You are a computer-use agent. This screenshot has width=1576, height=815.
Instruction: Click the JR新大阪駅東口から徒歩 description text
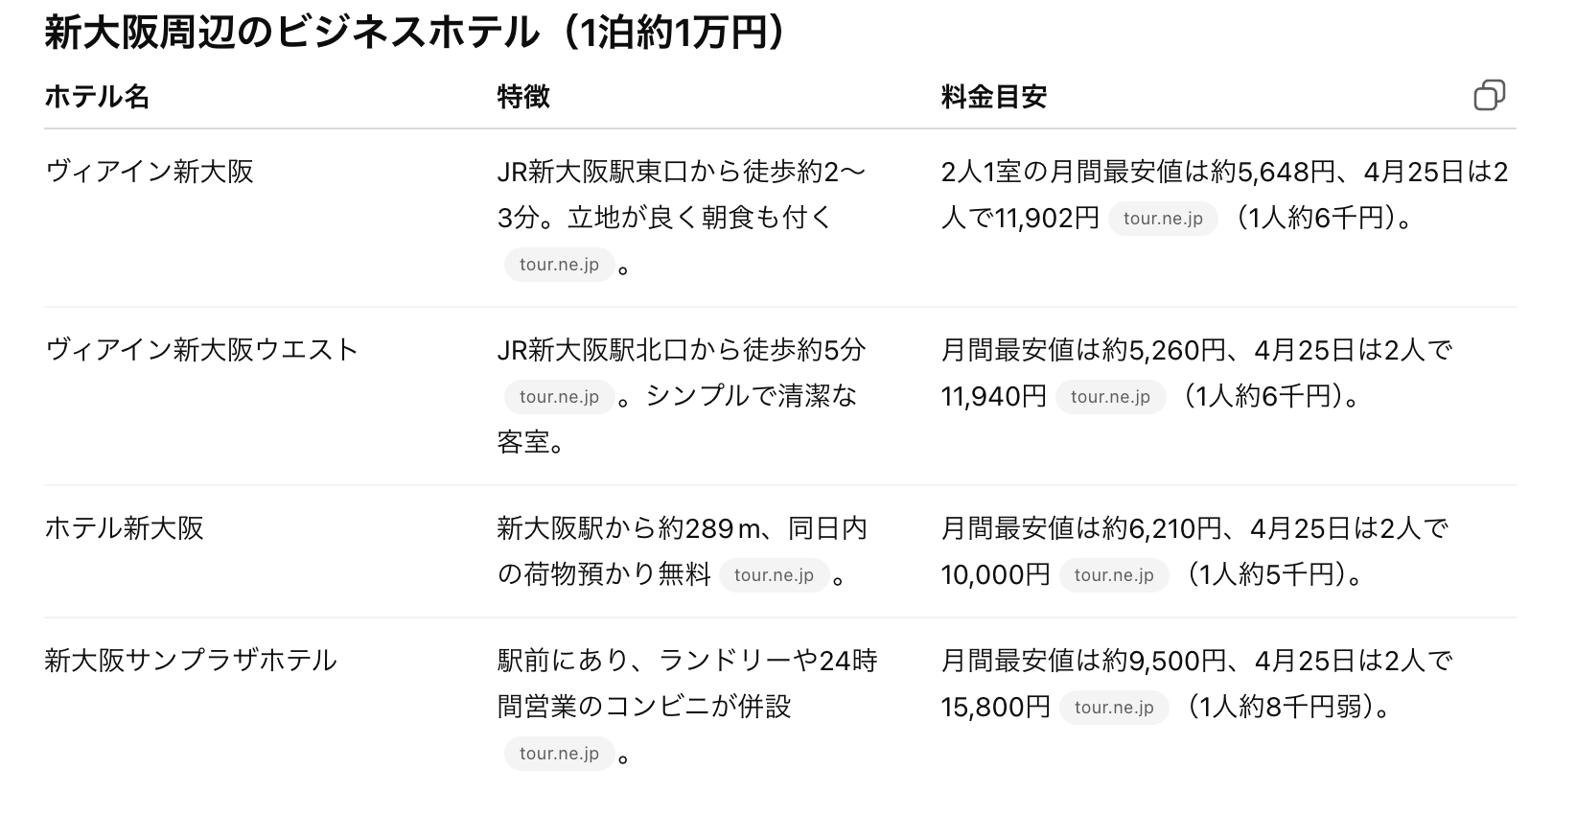[x=681, y=172]
